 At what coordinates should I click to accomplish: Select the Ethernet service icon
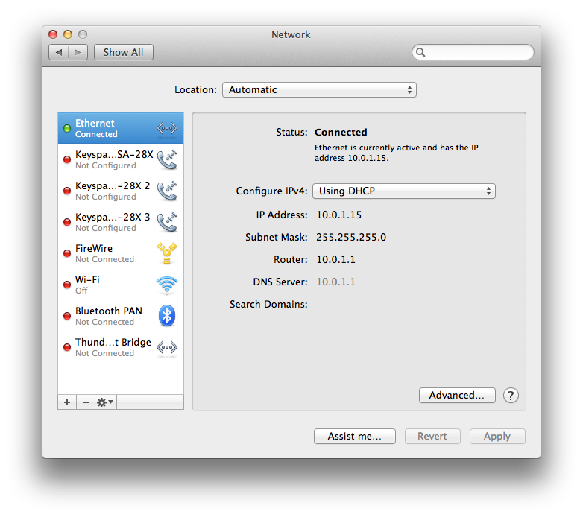167,128
